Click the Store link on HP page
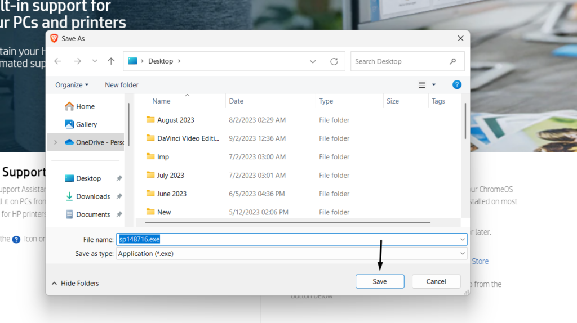The height and width of the screenshot is (323, 577). point(480,261)
